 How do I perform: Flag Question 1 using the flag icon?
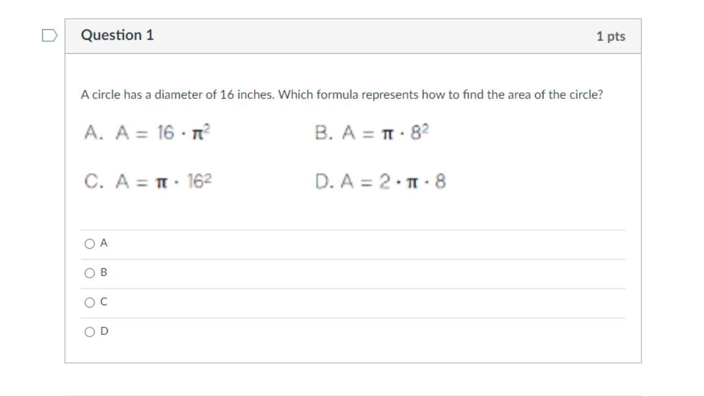click(x=50, y=36)
